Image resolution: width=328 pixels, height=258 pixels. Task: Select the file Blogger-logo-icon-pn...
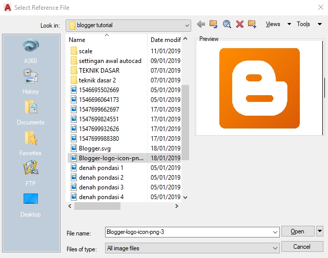pyautogui.click(x=125, y=158)
